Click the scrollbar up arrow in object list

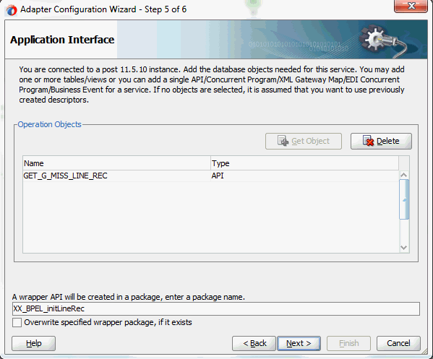pyautogui.click(x=404, y=175)
